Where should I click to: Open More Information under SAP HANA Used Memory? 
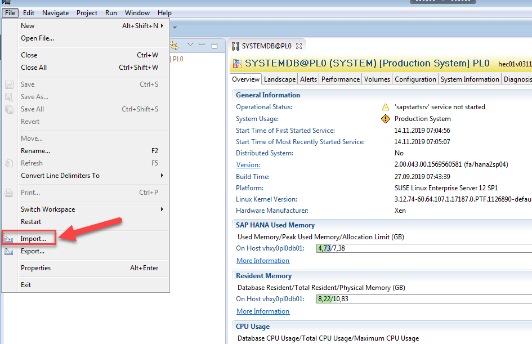tap(262, 260)
